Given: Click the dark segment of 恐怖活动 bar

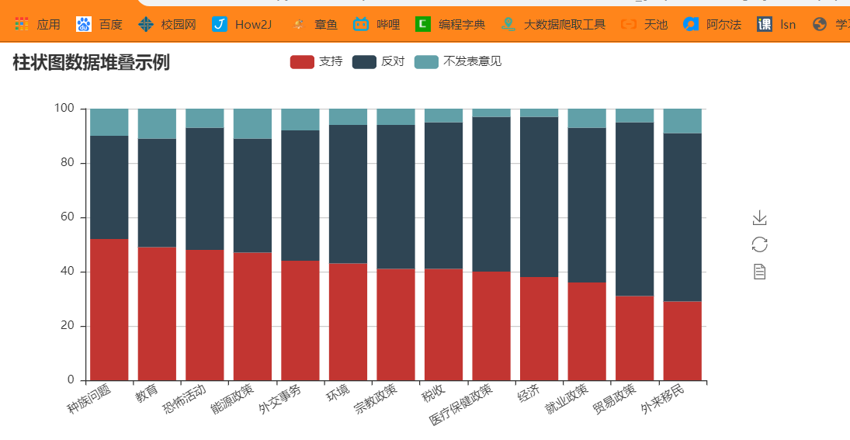Looking at the screenshot, I should tap(205, 189).
